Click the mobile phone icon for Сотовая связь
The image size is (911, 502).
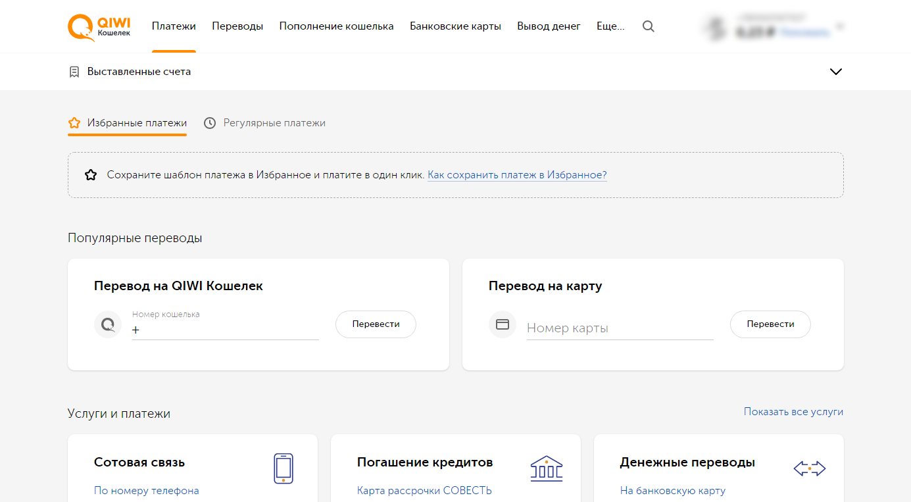point(283,468)
